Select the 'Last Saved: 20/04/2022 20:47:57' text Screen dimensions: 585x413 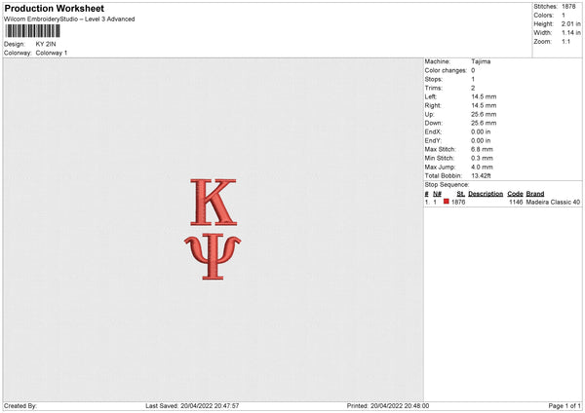[192, 406]
